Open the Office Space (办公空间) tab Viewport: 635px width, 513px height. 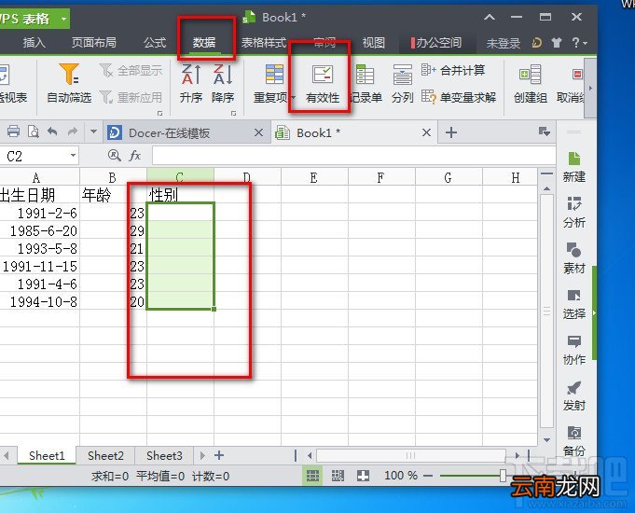436,43
